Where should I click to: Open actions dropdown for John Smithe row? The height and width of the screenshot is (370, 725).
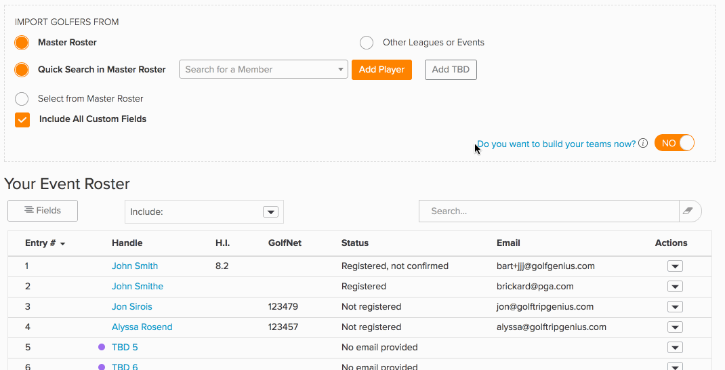[x=675, y=286]
